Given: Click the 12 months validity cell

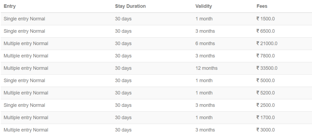Looking at the screenshot, I should 206,68.
